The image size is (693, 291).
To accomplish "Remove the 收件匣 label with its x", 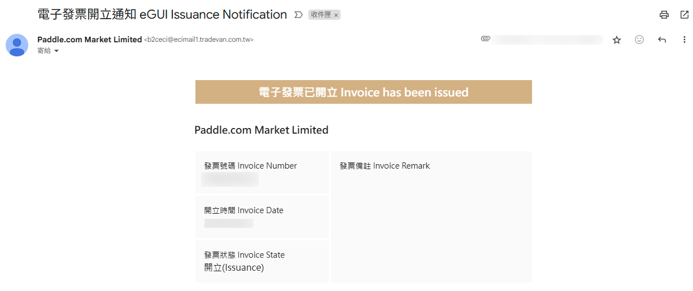I will click(x=336, y=15).
